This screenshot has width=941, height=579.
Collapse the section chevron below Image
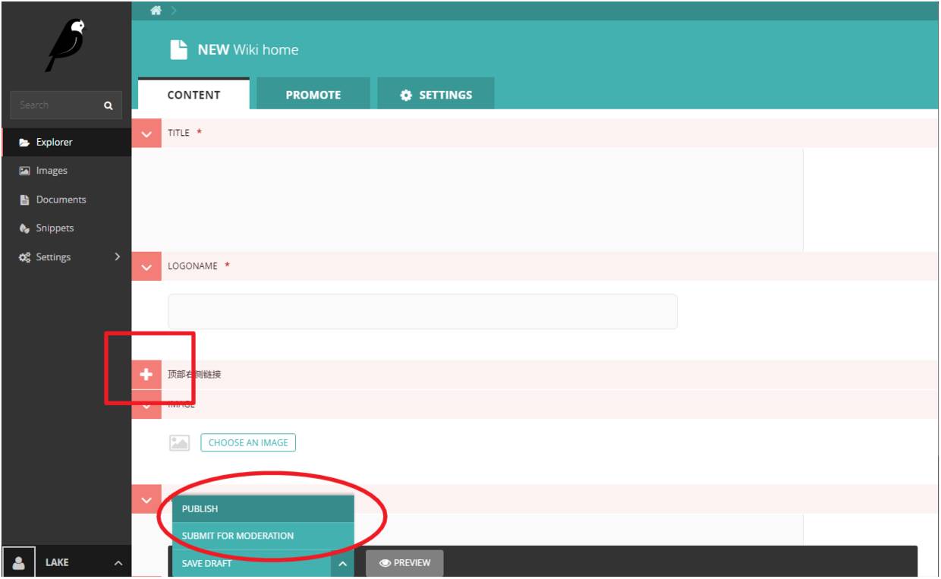click(x=146, y=499)
